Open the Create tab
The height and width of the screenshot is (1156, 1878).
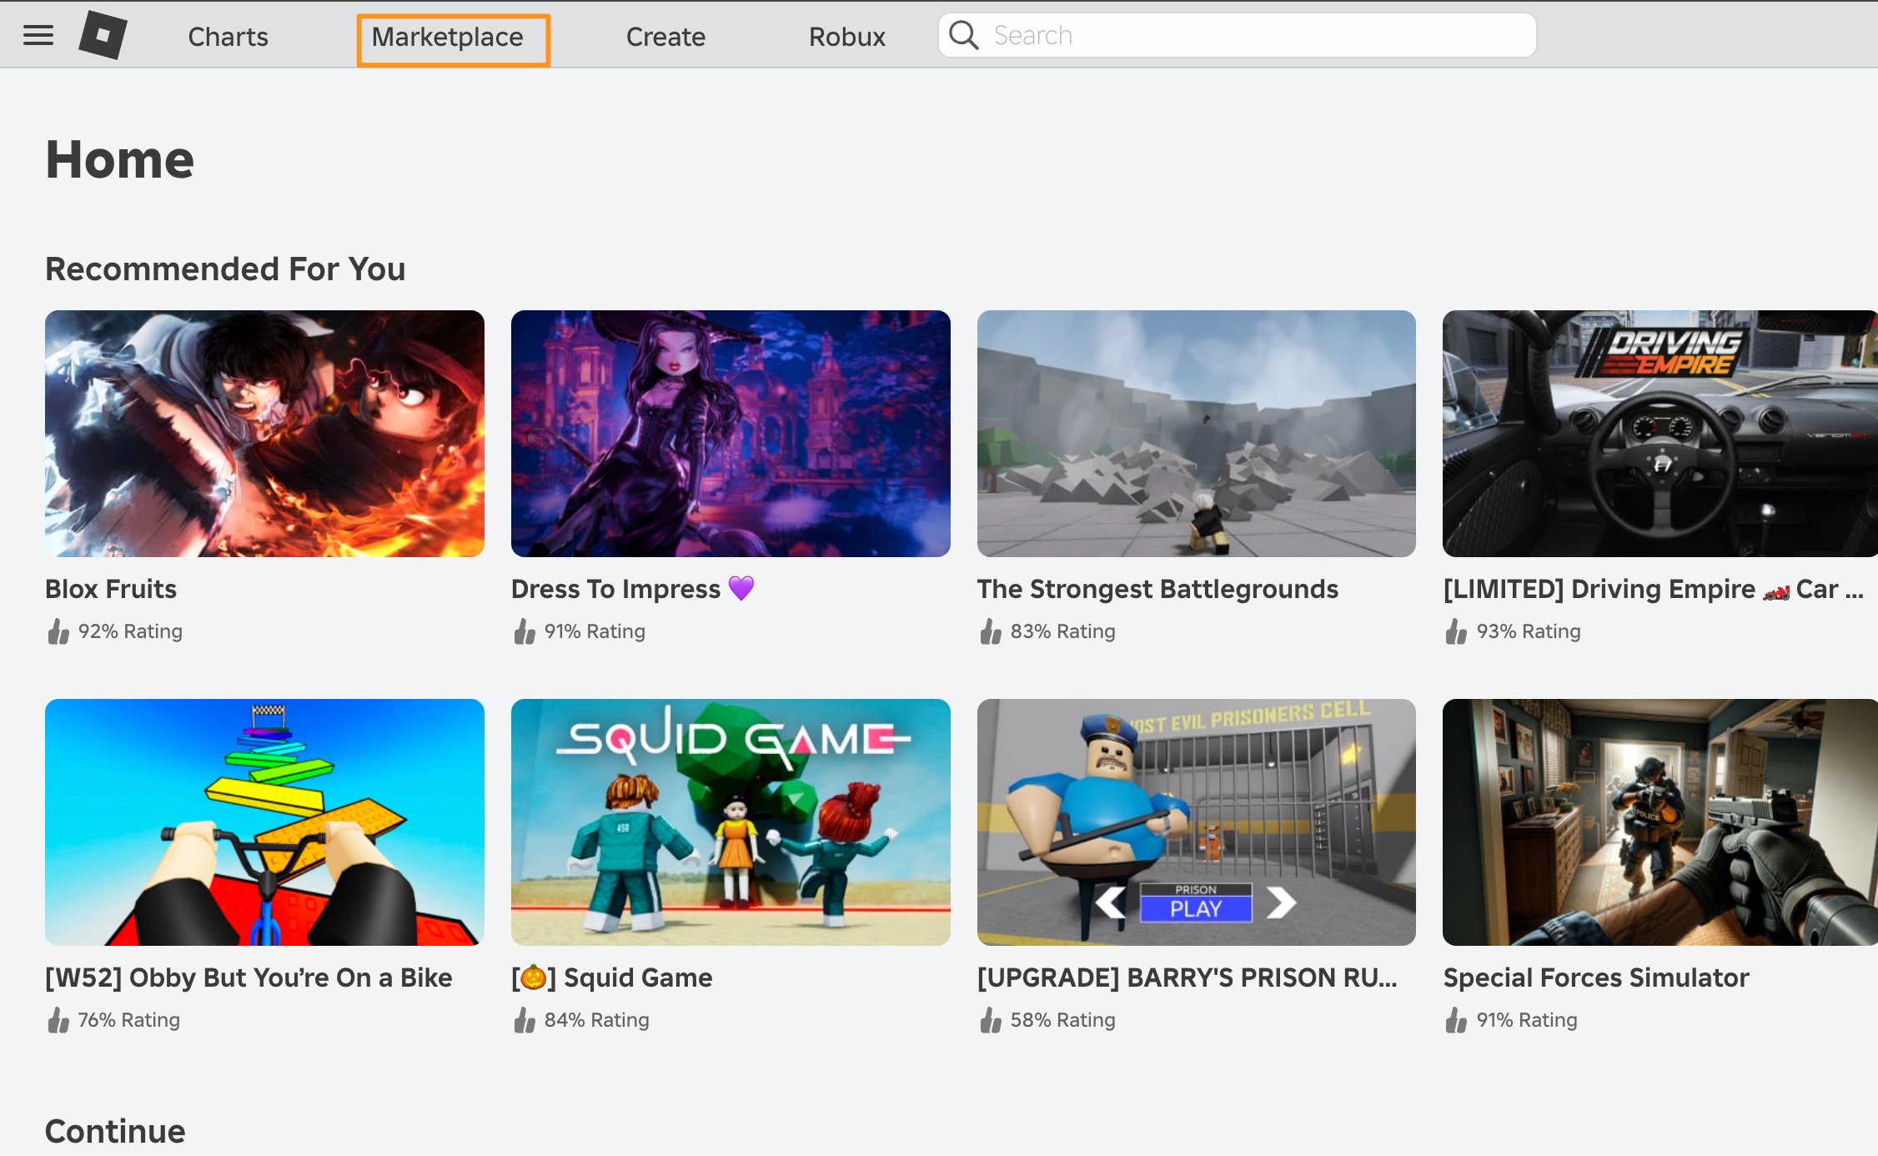tap(665, 37)
